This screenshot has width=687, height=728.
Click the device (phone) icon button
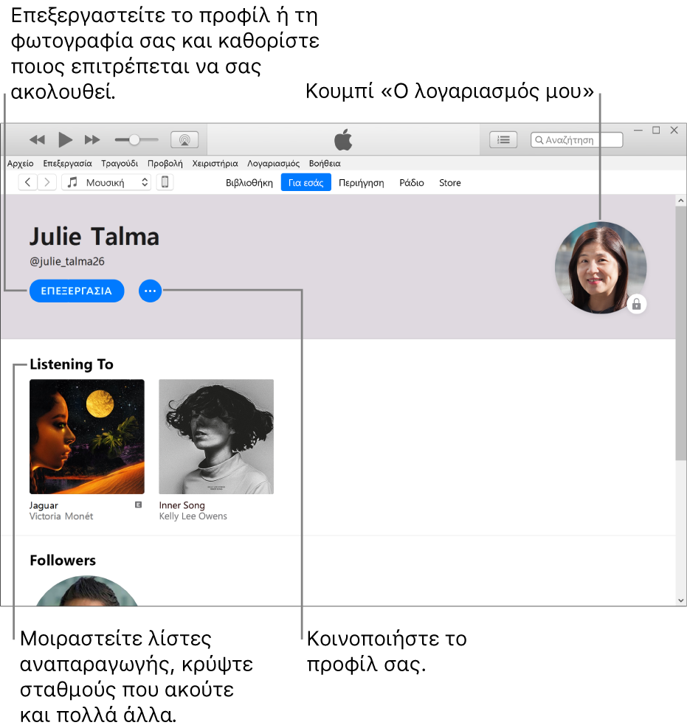(x=165, y=182)
